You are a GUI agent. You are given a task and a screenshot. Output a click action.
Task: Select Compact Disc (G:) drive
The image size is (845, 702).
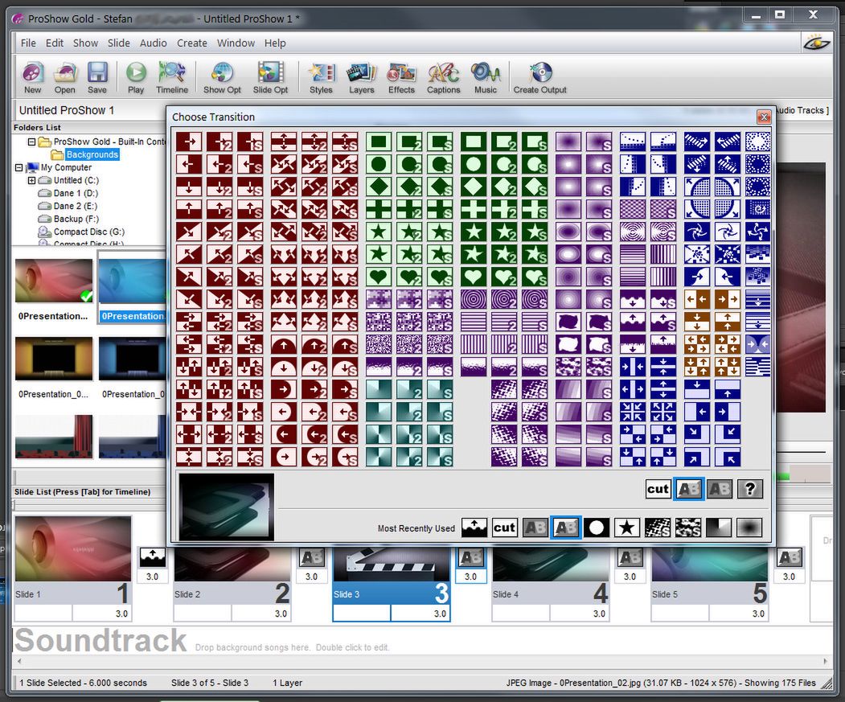point(89,232)
